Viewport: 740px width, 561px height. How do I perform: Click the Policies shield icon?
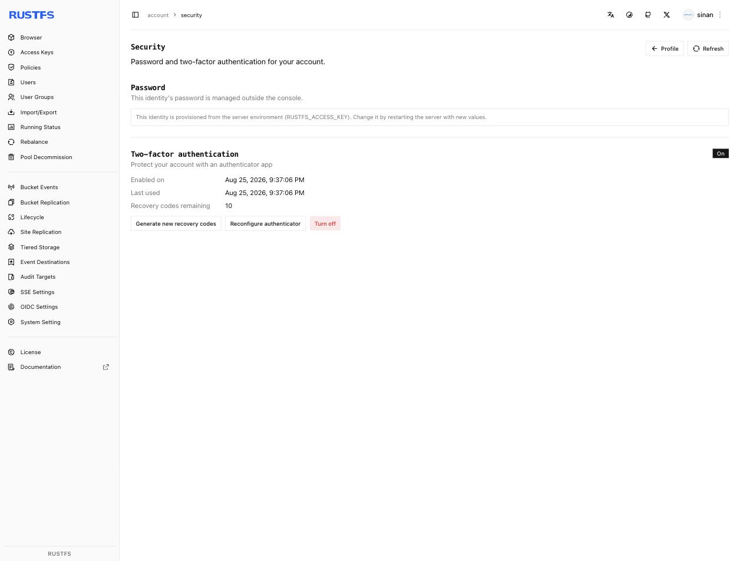11,67
